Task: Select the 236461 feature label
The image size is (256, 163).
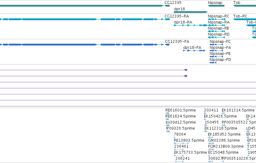Action: point(181,146)
